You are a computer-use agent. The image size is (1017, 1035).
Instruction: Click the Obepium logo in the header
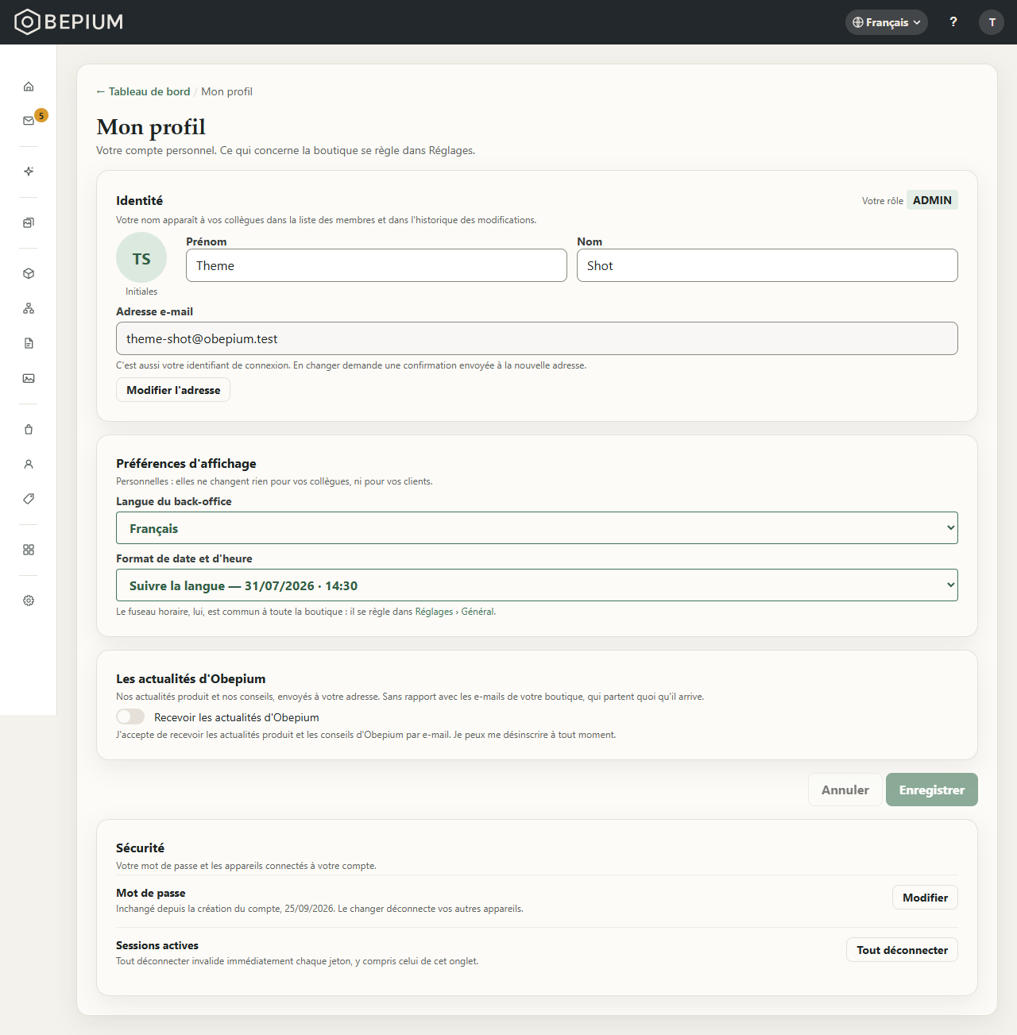point(69,21)
